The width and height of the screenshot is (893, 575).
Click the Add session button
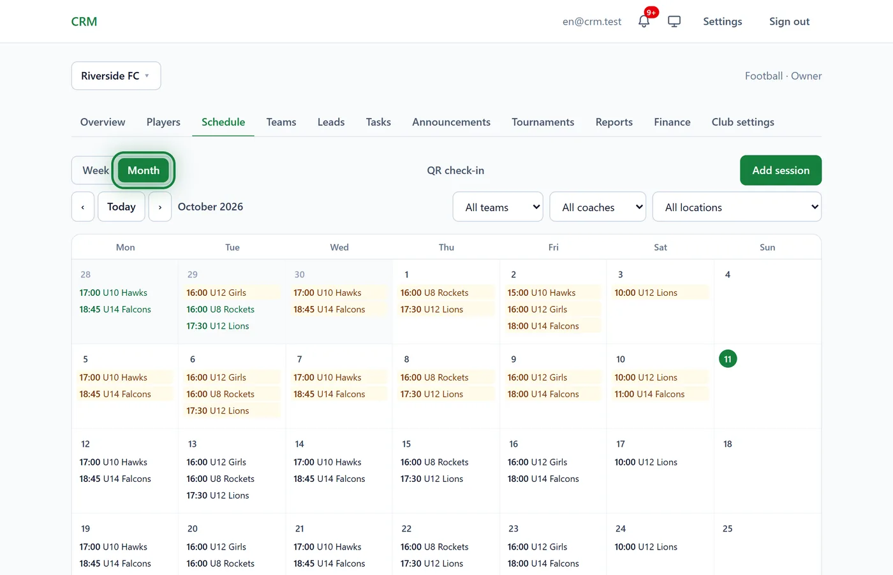(781, 170)
